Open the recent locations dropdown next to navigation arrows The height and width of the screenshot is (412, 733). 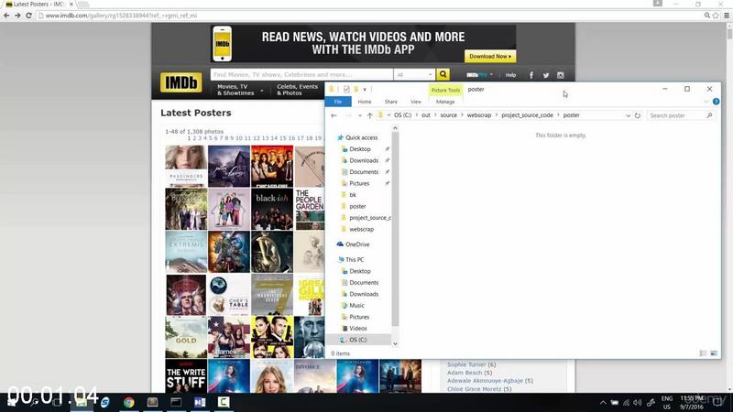click(359, 115)
